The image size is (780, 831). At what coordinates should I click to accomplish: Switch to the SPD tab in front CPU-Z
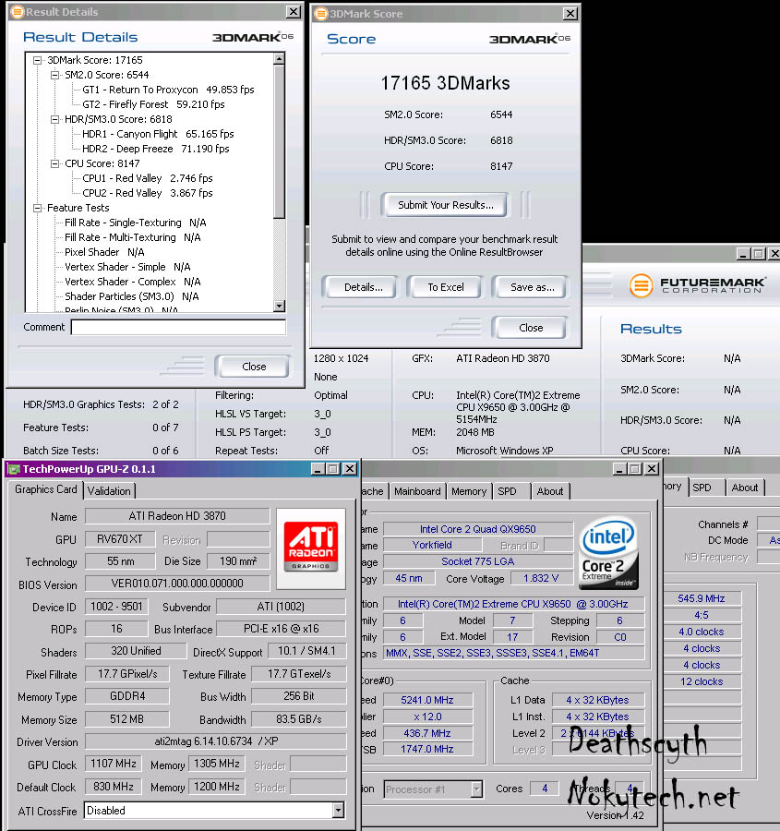[507, 491]
